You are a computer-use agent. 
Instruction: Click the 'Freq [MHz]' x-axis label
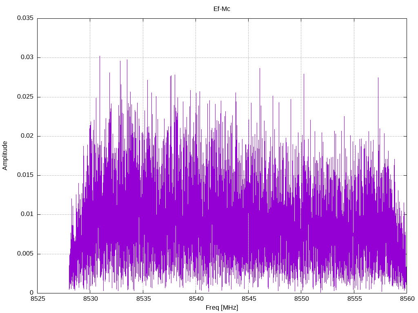tap(222, 307)
